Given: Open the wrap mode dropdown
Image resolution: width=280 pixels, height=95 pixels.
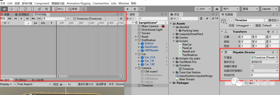Looking at the screenshot, I should (265, 71).
